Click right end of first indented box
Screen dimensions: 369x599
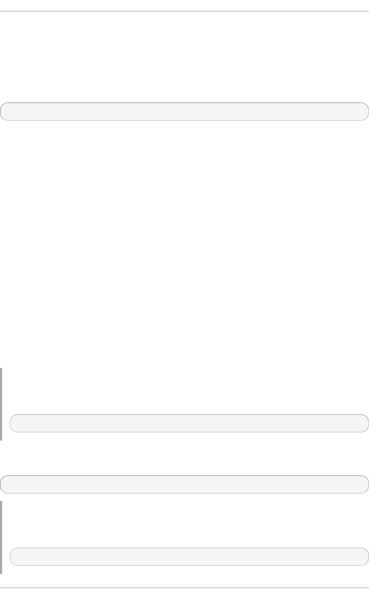(x=365, y=423)
